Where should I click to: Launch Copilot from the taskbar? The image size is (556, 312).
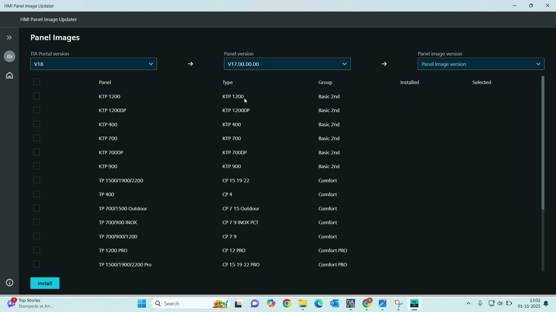tap(271, 304)
